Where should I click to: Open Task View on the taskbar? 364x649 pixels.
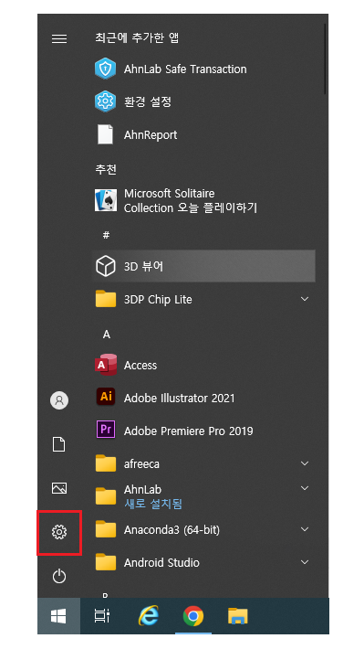pos(102,617)
